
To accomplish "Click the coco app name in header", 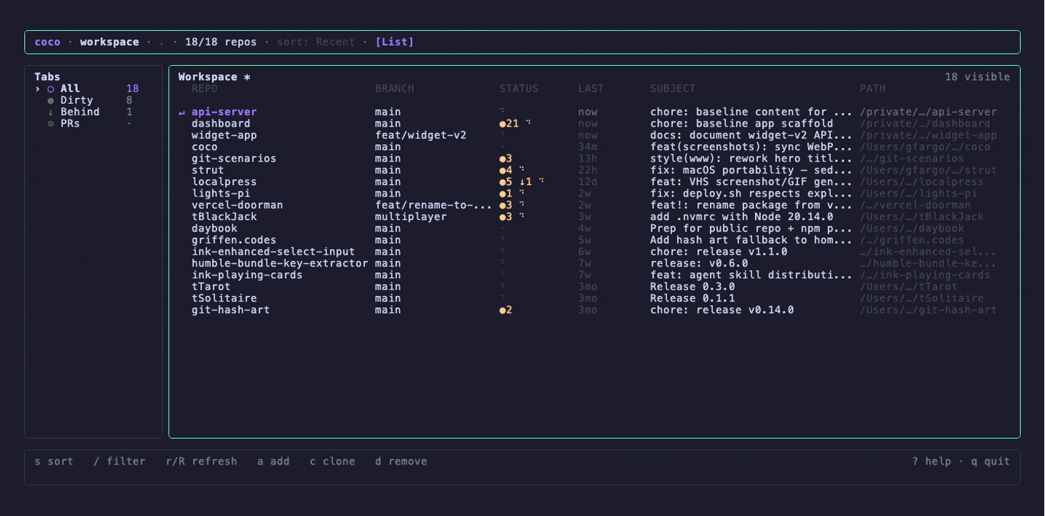I will pos(47,42).
